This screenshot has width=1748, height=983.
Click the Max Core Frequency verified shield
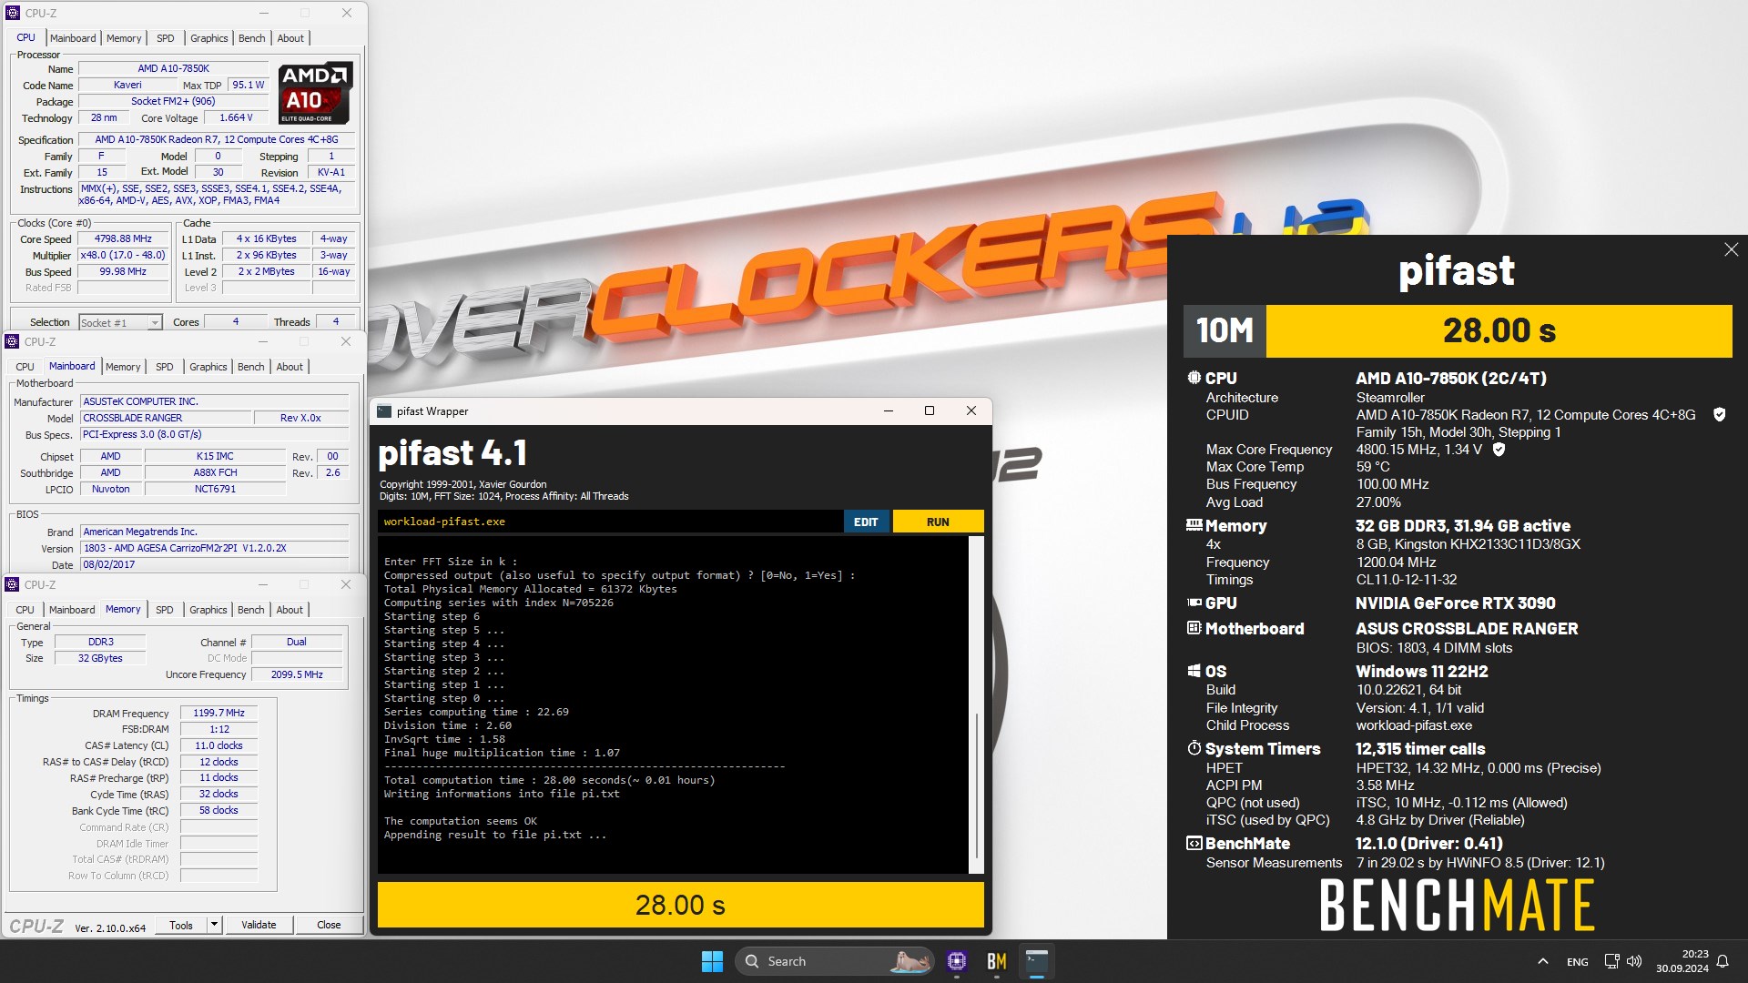[1499, 449]
